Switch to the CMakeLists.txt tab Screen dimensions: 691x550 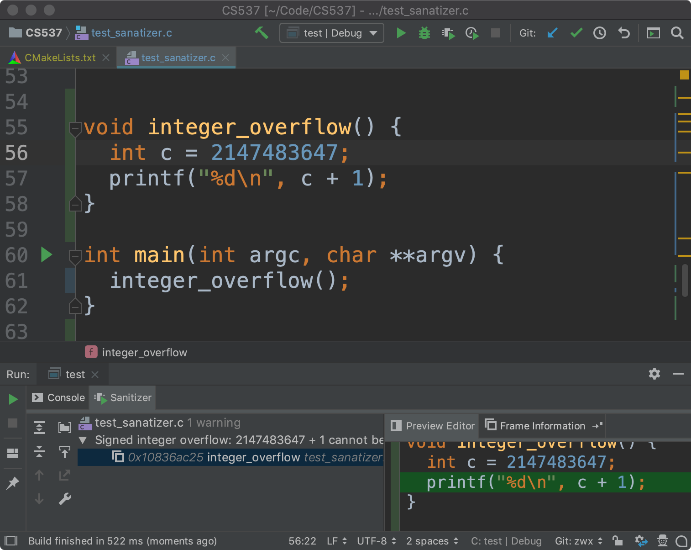click(60, 58)
